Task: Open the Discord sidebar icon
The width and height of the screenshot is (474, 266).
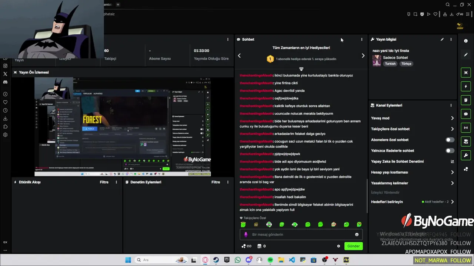Action: point(5,82)
